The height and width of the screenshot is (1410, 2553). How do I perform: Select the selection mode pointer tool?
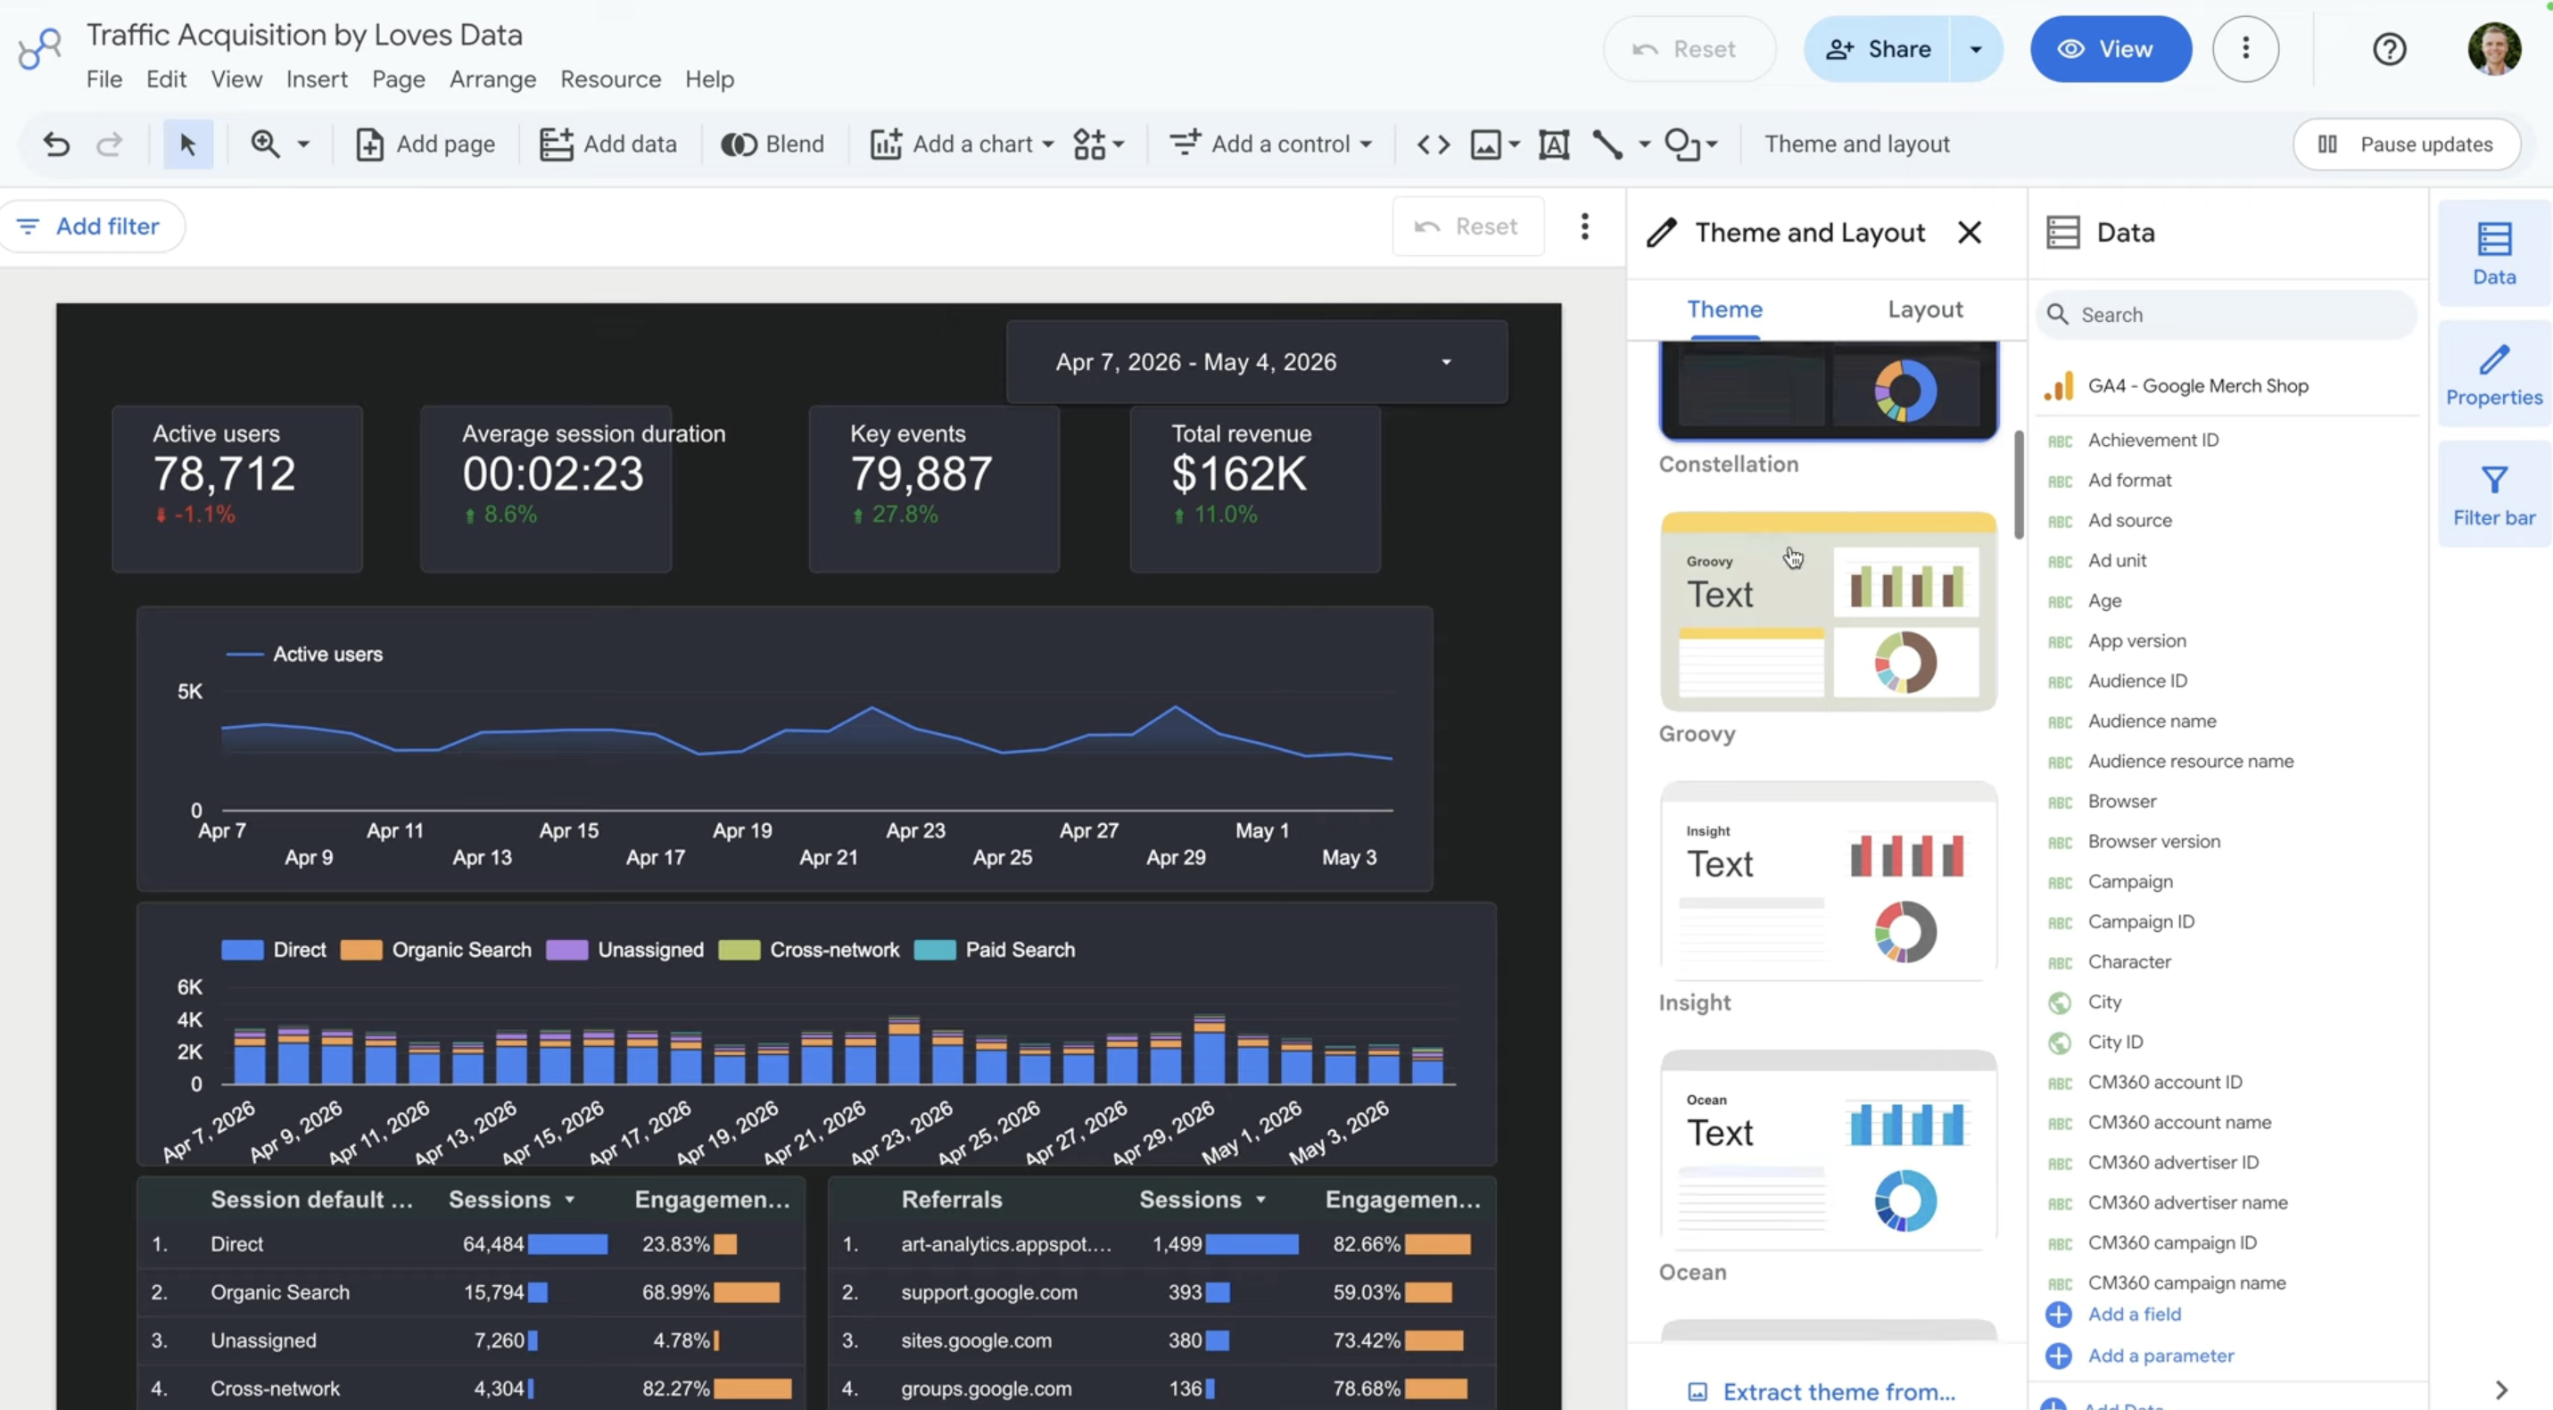(x=187, y=144)
